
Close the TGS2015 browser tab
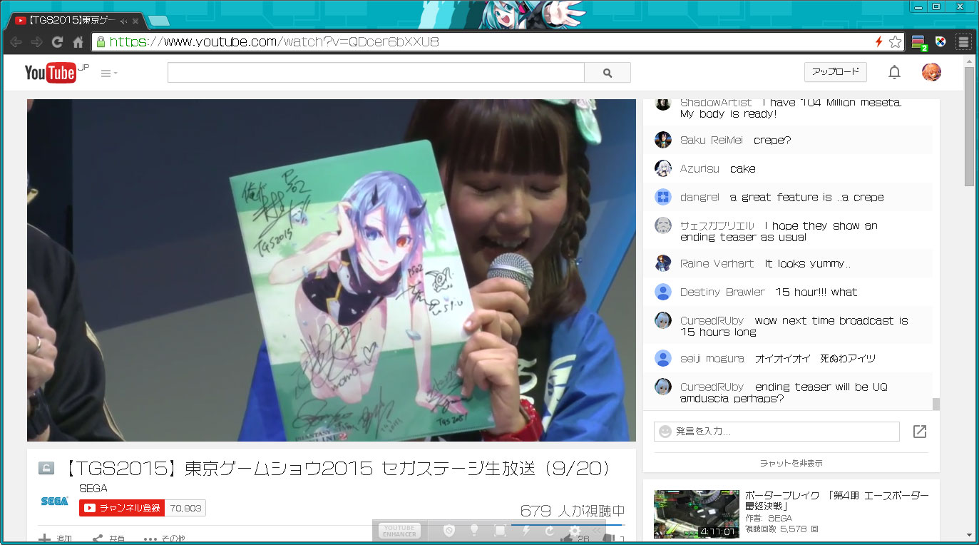[135, 21]
